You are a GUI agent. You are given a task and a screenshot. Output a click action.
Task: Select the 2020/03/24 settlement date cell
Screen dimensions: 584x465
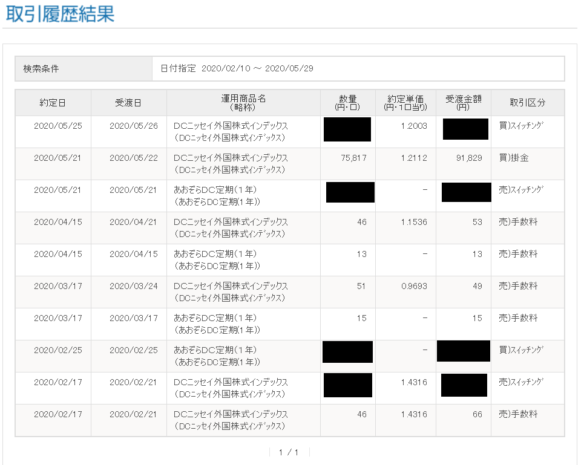134,286
